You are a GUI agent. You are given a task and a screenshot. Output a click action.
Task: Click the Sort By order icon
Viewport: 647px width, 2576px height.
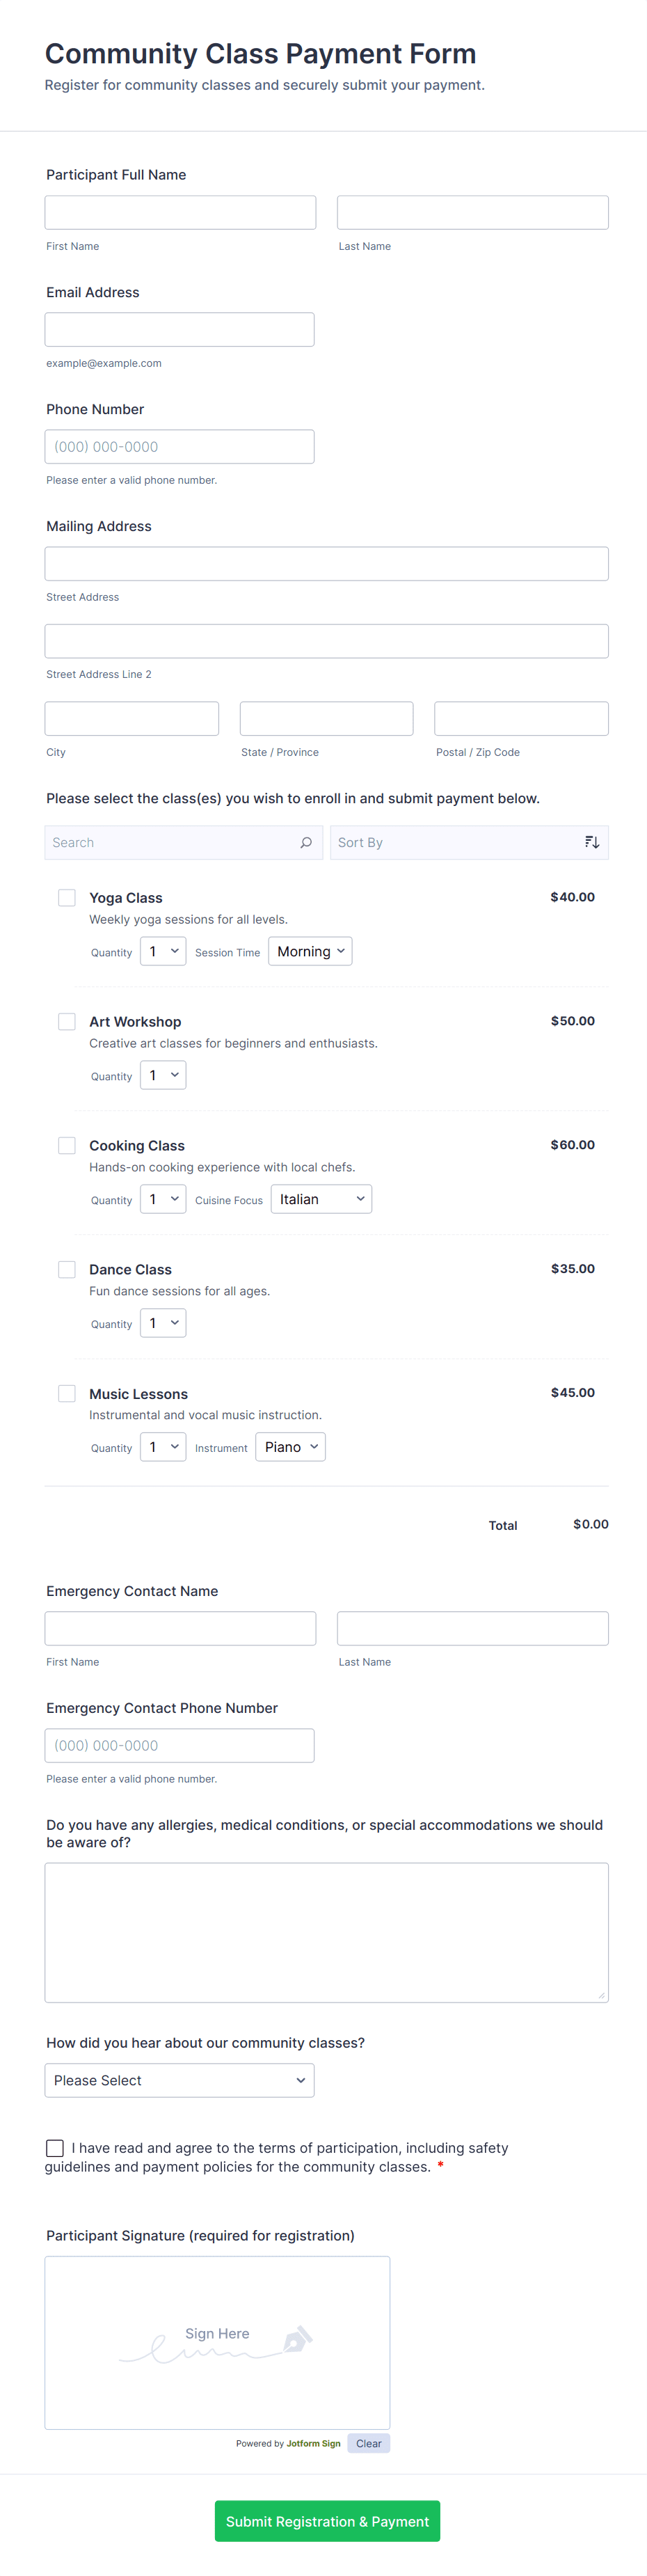click(x=592, y=842)
